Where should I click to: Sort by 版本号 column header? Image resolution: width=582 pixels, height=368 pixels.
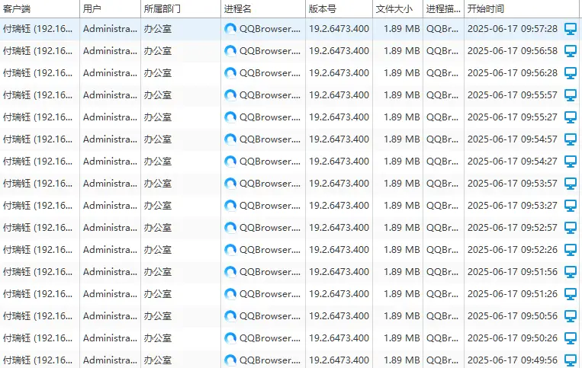pos(339,9)
